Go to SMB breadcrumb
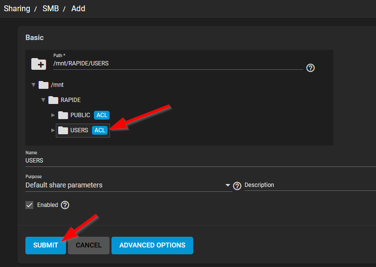 [50, 9]
